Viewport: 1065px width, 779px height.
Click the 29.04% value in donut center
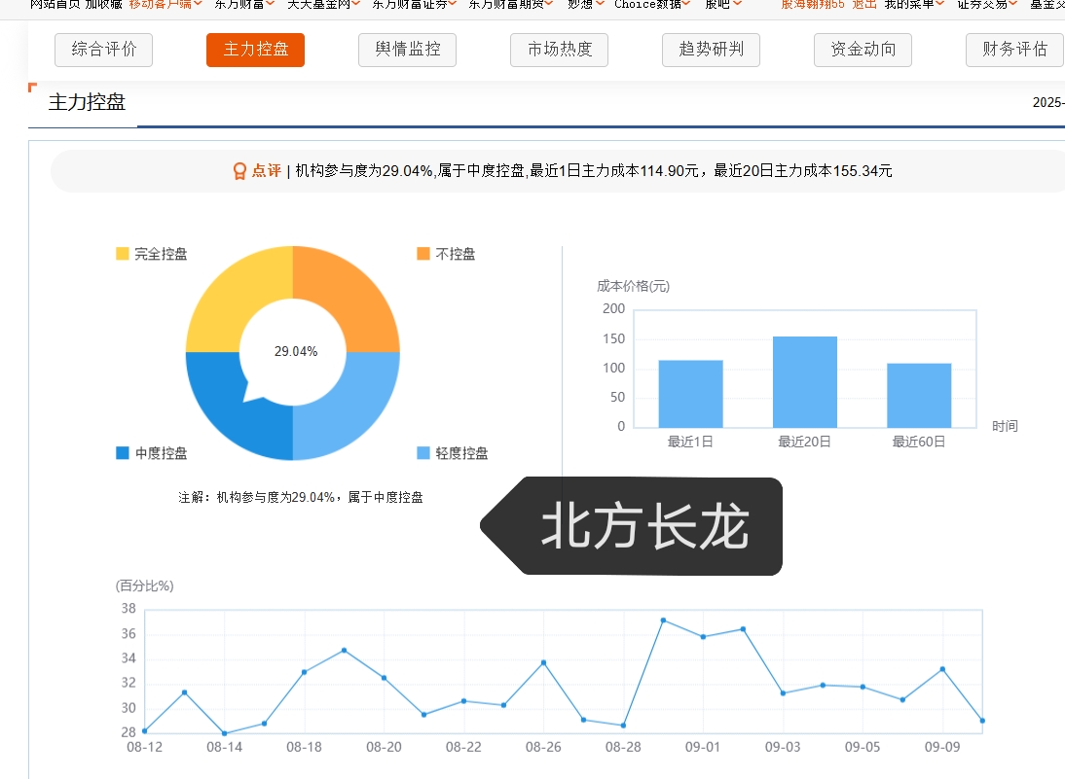(296, 351)
